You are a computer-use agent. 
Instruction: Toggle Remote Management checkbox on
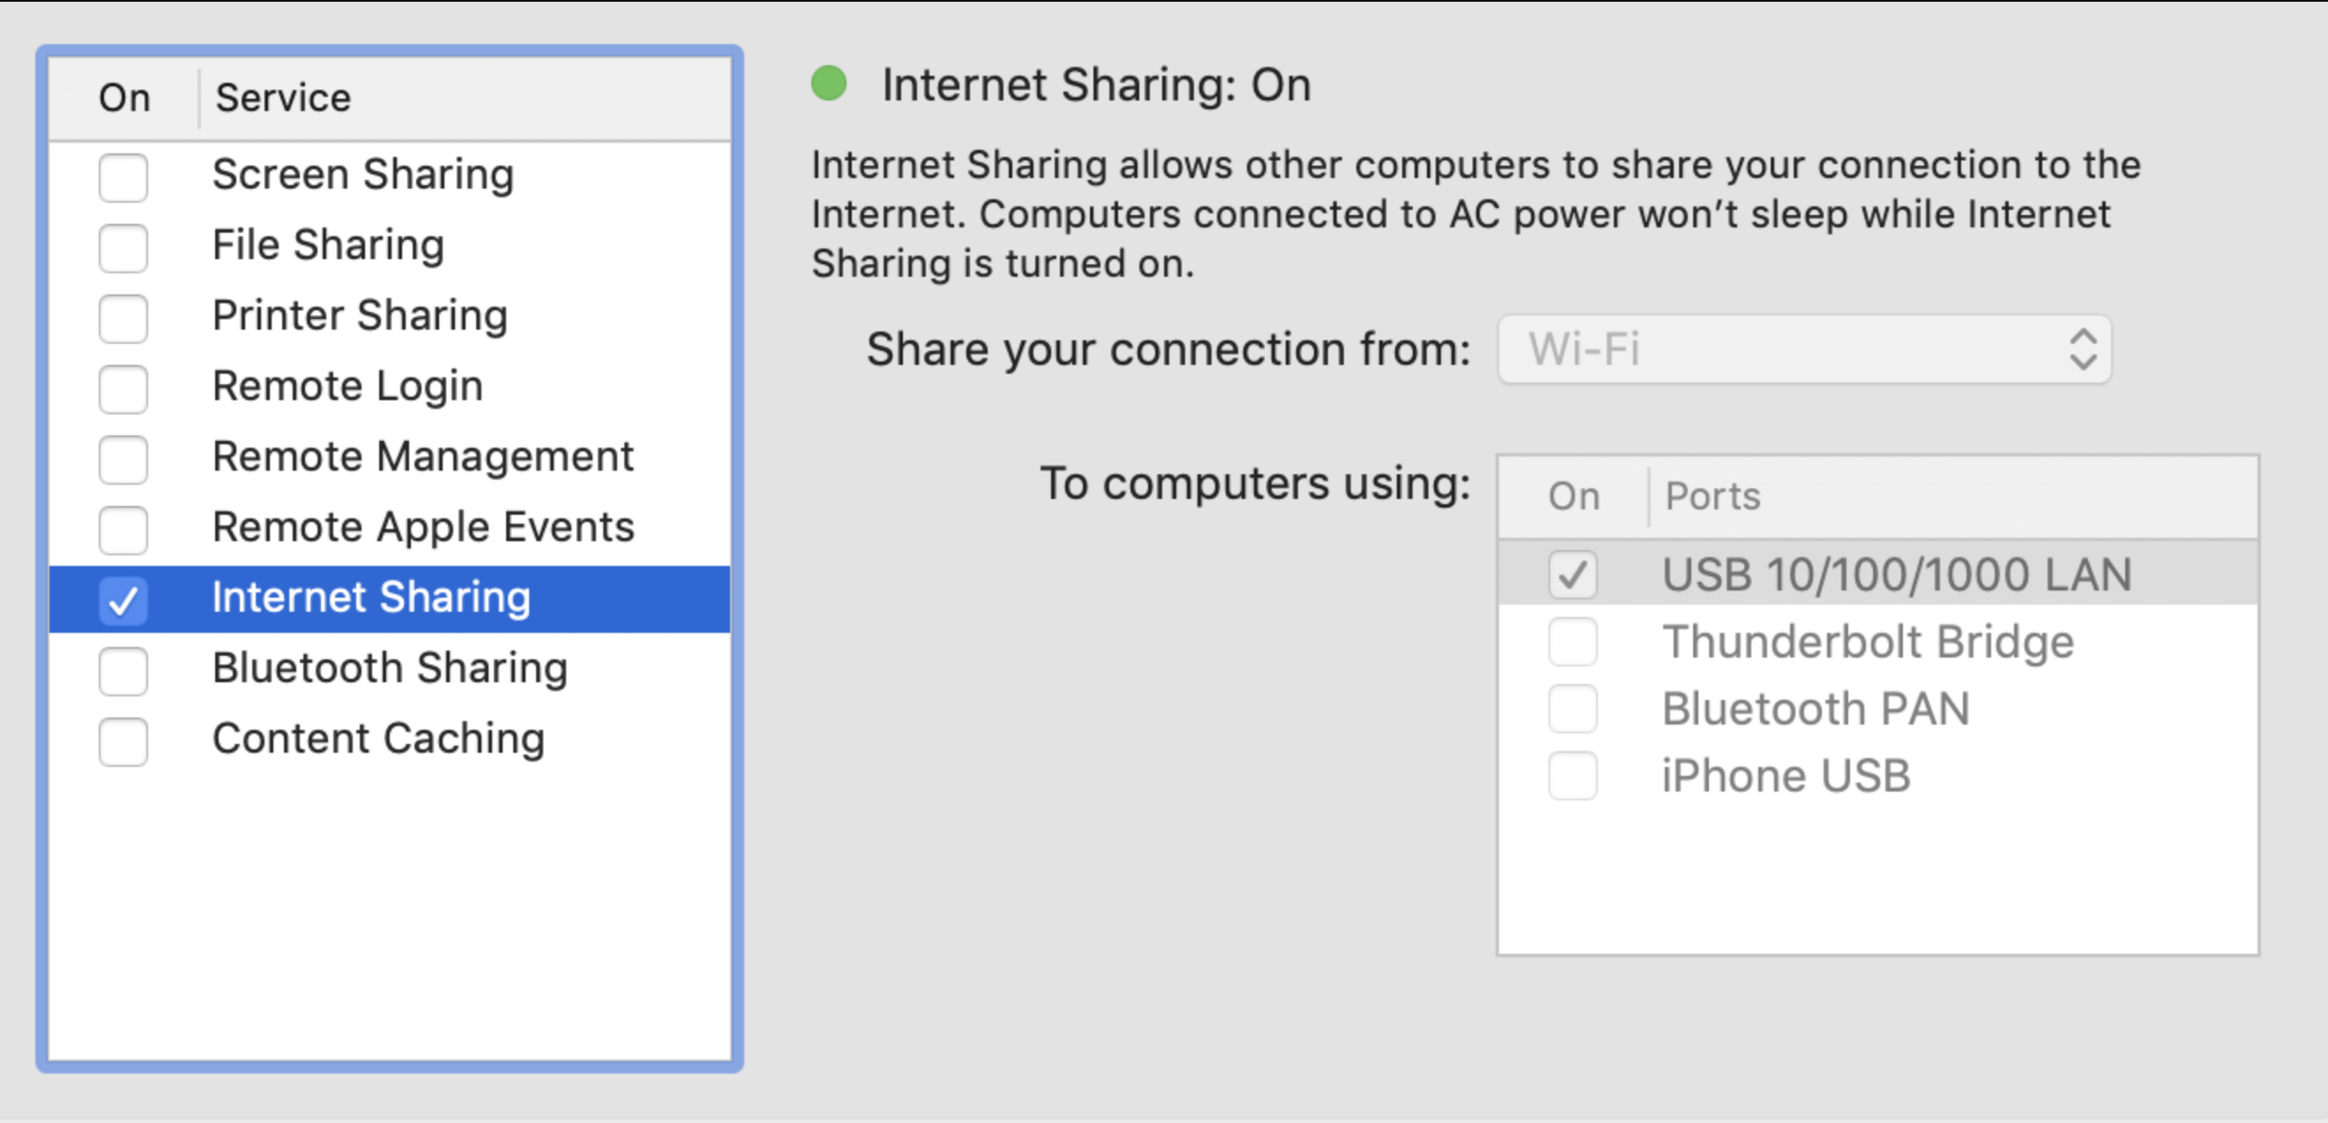pos(123,459)
